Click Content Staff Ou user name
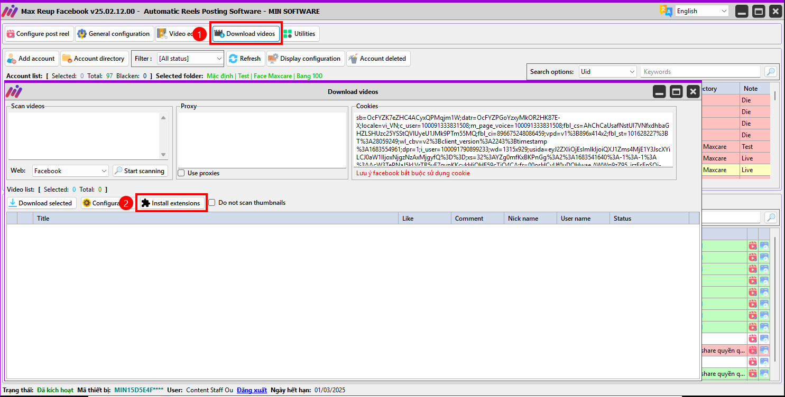 click(209, 390)
